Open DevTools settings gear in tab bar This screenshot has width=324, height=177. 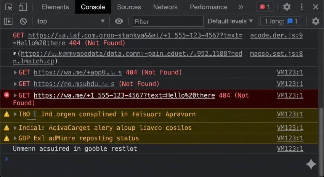point(287,7)
